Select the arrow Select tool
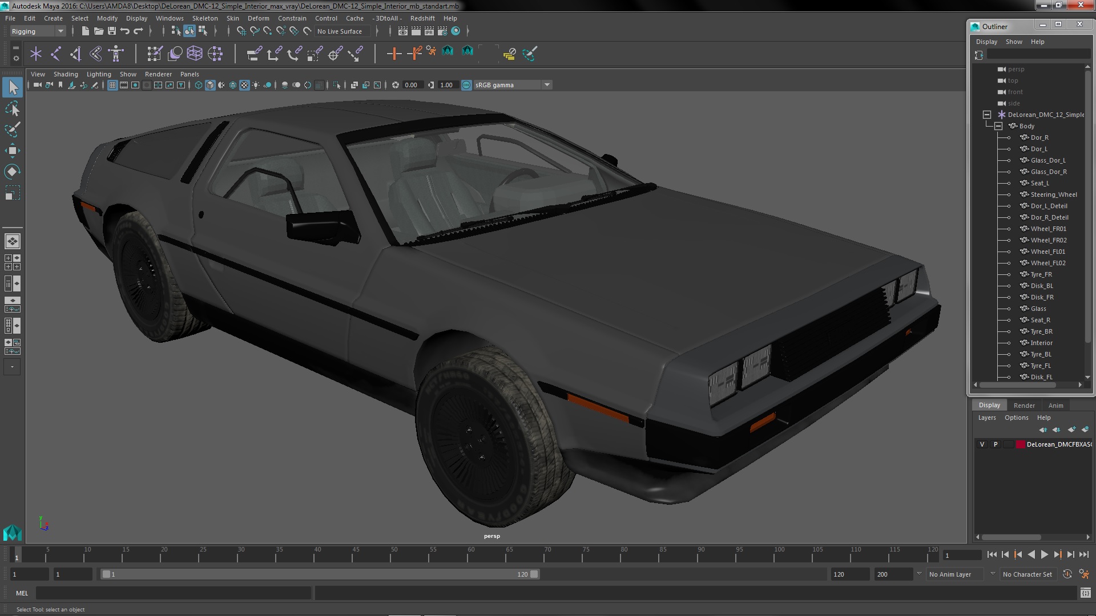Screen dimensions: 1096x616 point(13,87)
